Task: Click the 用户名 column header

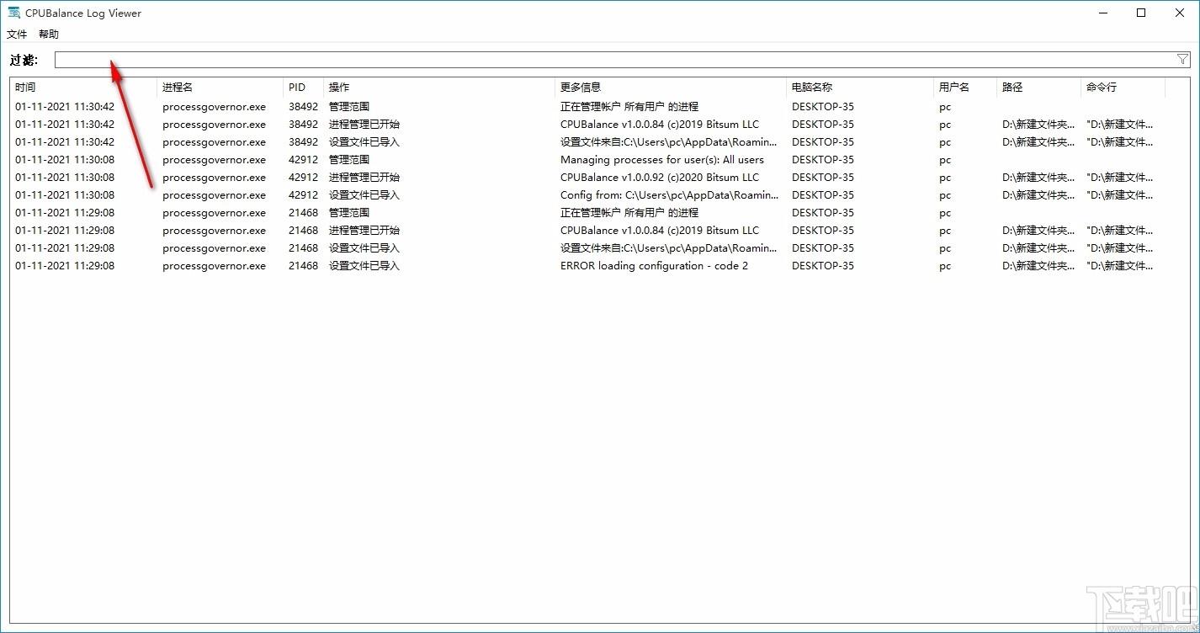Action: [965, 88]
